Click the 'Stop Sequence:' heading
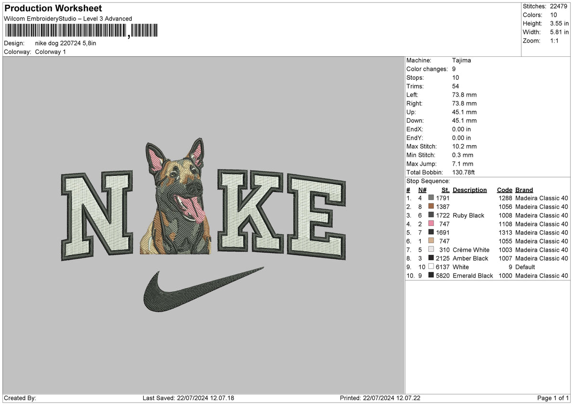The height and width of the screenshot is (405, 573). (428, 181)
